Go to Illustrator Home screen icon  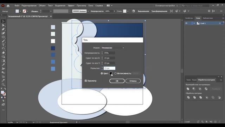pyautogui.click(x=8, y=6)
